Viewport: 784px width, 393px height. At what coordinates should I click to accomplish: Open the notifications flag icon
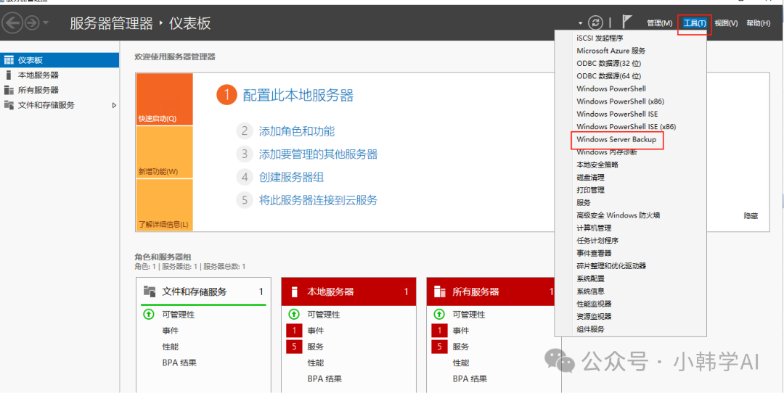pos(626,22)
